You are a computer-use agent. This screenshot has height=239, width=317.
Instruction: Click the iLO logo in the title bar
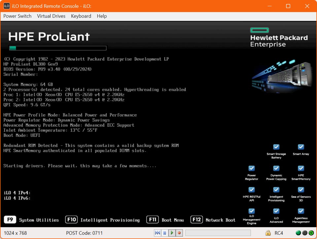click(7, 6)
